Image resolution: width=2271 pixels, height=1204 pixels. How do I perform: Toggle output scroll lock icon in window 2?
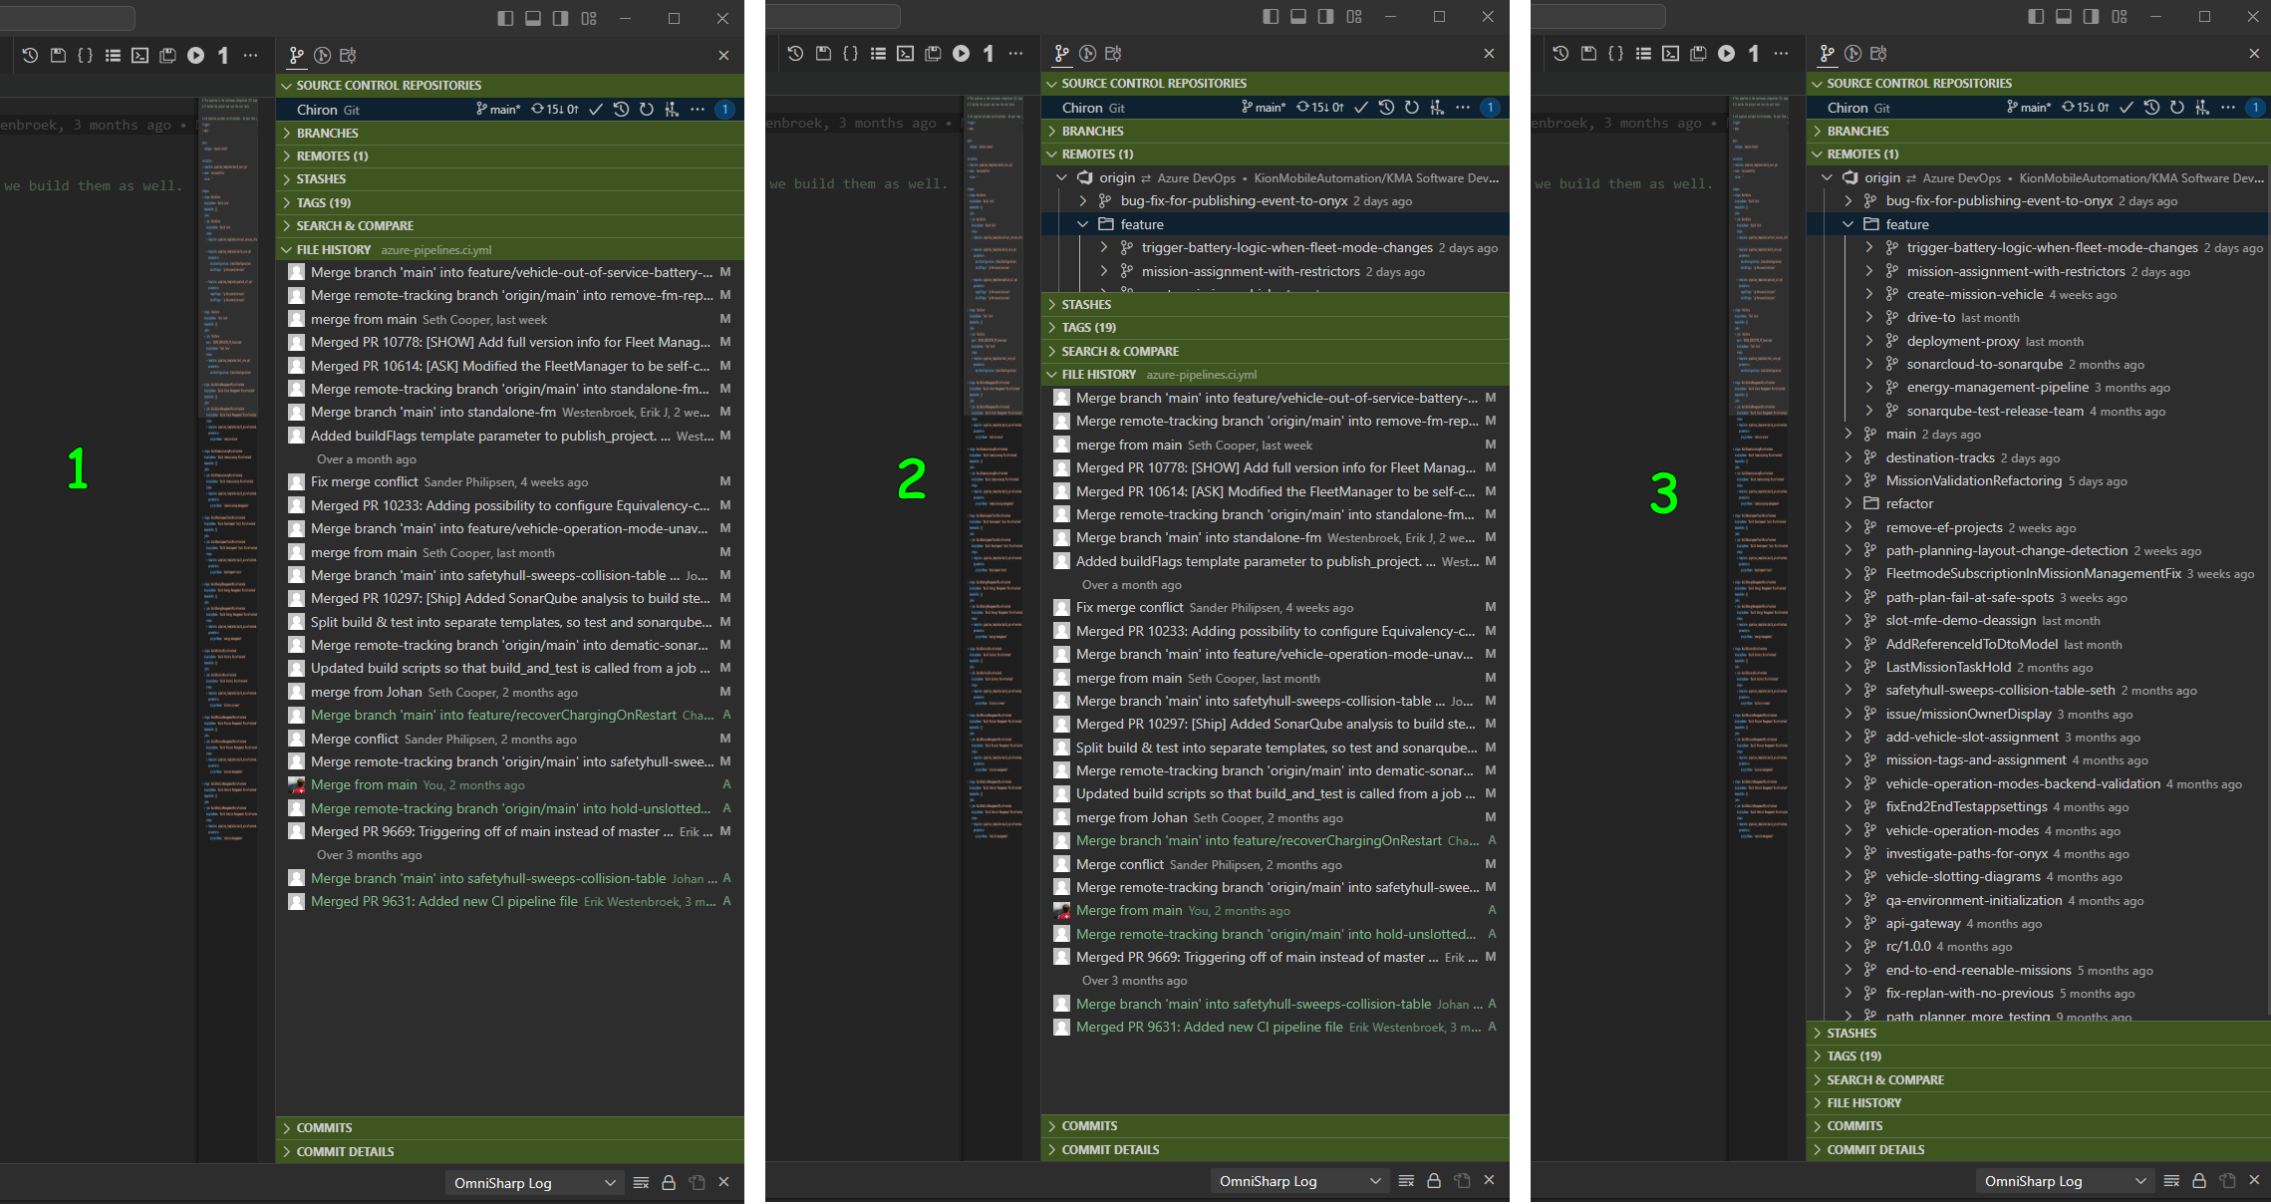coord(1434,1181)
